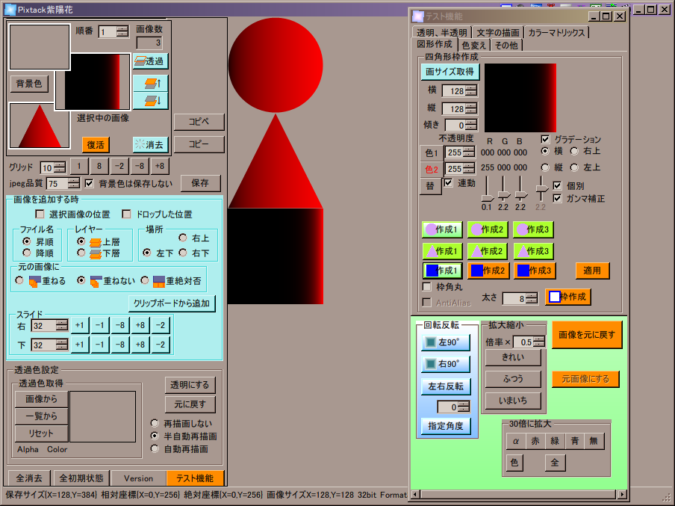The width and height of the screenshot is (675, 506).
Task: Click the 透過 layer transparency button
Action: tap(150, 61)
